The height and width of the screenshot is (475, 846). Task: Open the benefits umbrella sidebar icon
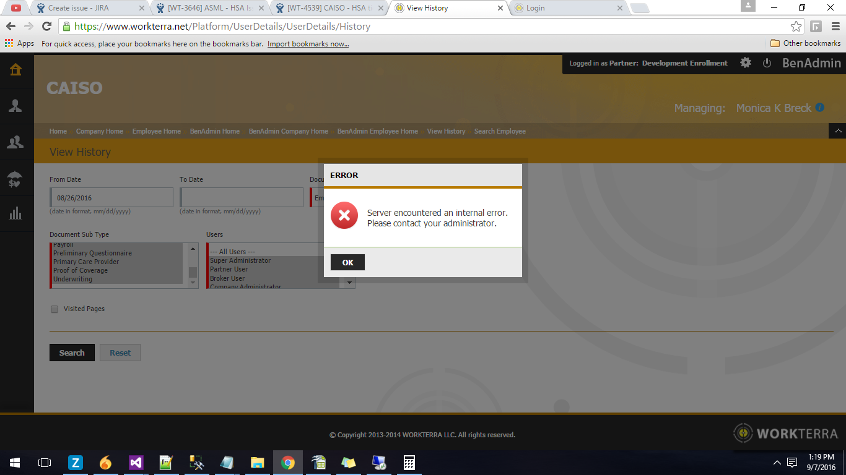(x=15, y=179)
